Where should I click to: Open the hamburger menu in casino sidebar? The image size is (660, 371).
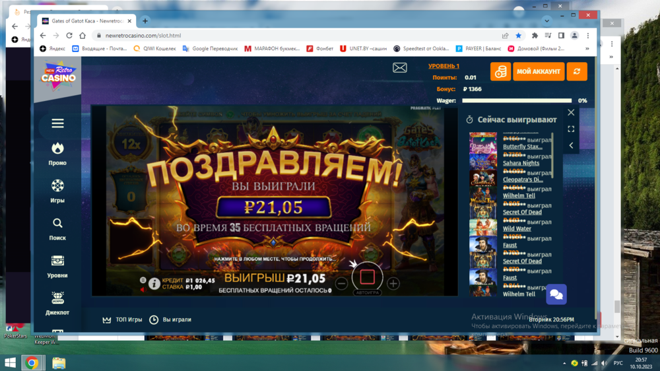click(57, 123)
